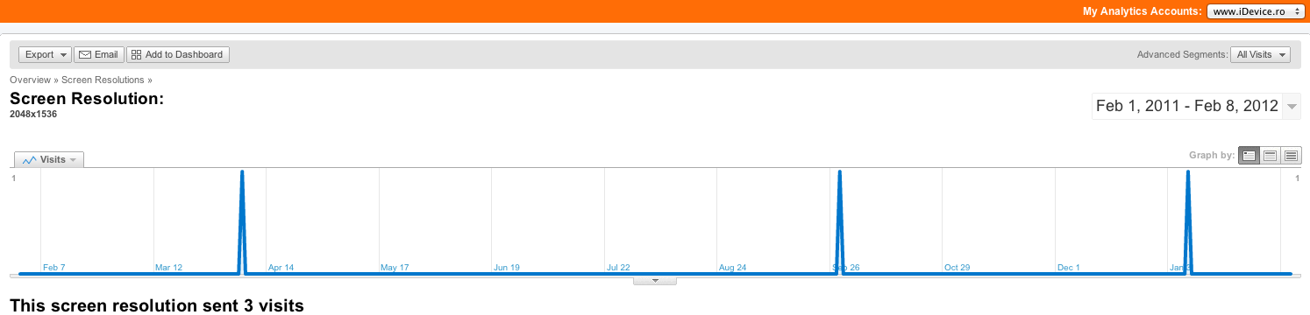1310x315 pixels.
Task: Go to Screen Resolutions breadcrumb link
Action: click(x=103, y=80)
